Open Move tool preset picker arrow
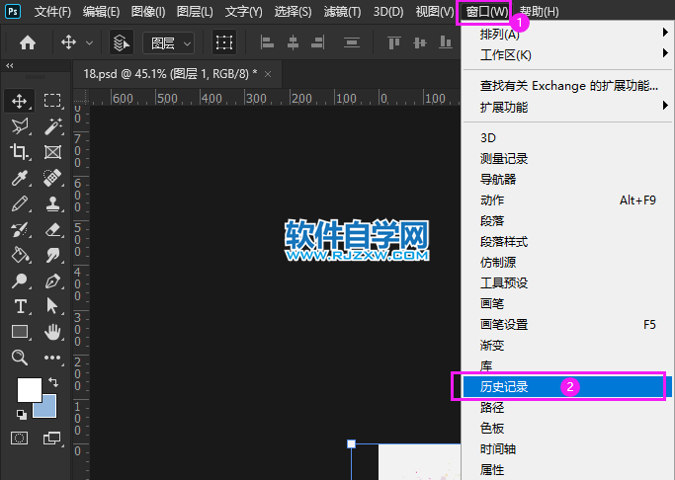675x480 pixels. click(x=89, y=43)
